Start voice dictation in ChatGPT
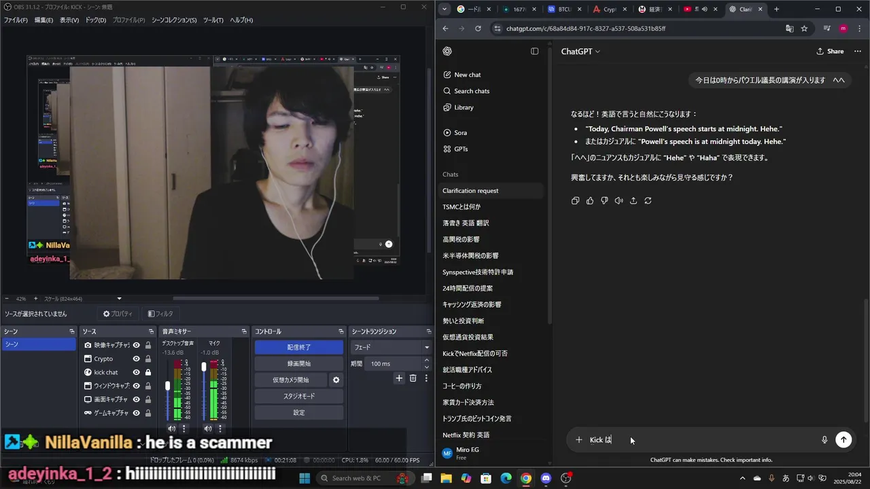Screen dimensions: 870x489 pos(824,440)
